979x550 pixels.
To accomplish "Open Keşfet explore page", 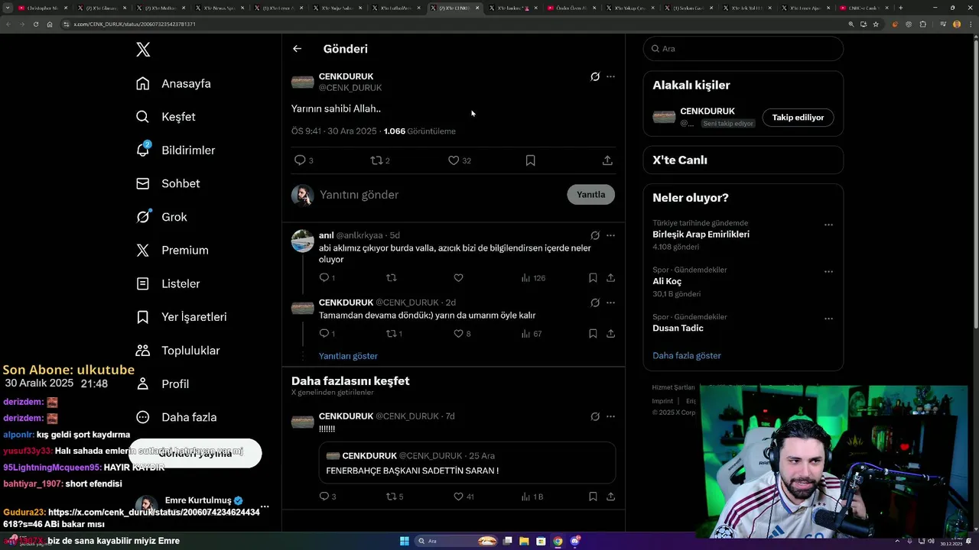I will pyautogui.click(x=165, y=117).
